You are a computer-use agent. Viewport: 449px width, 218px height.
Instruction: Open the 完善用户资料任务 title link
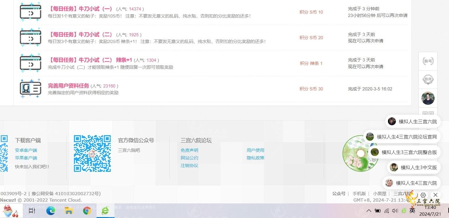coord(68,86)
